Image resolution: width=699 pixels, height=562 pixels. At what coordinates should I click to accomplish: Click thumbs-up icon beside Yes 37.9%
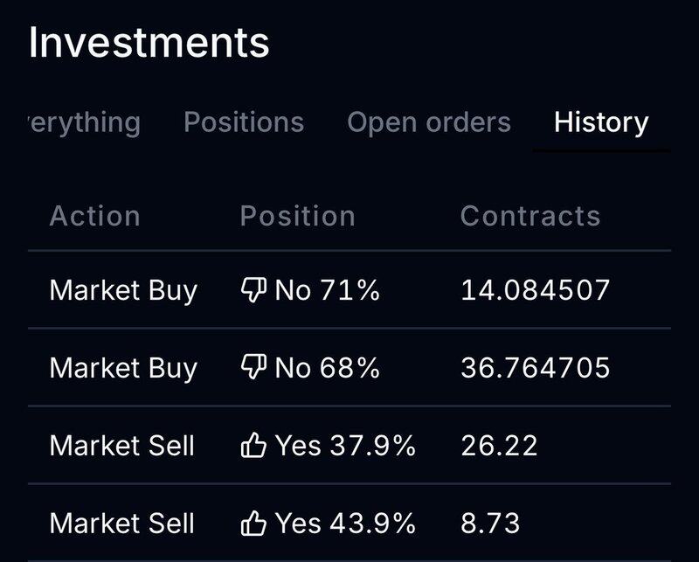pos(253,445)
